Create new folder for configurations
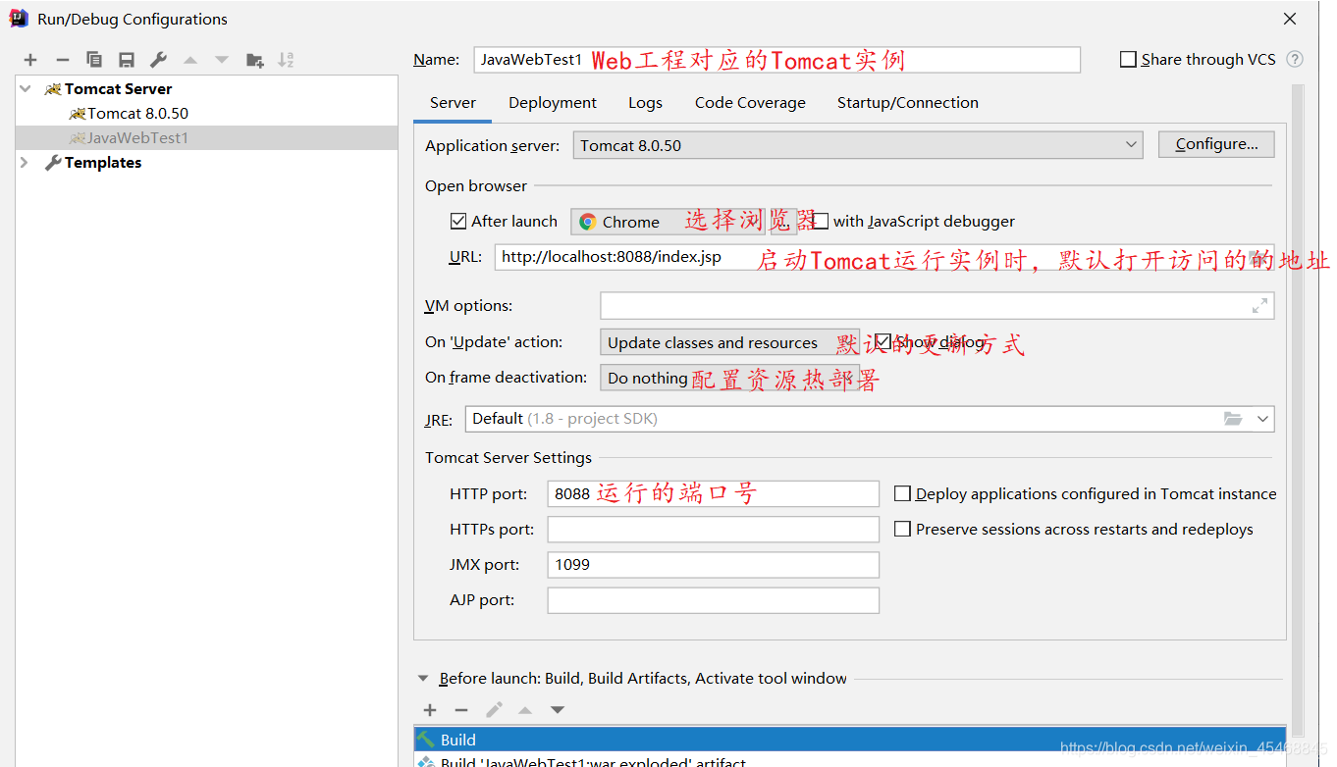The image size is (1337, 767). point(254,60)
